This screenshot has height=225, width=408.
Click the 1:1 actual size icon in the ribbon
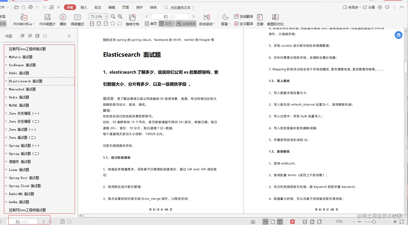pos(92,24)
